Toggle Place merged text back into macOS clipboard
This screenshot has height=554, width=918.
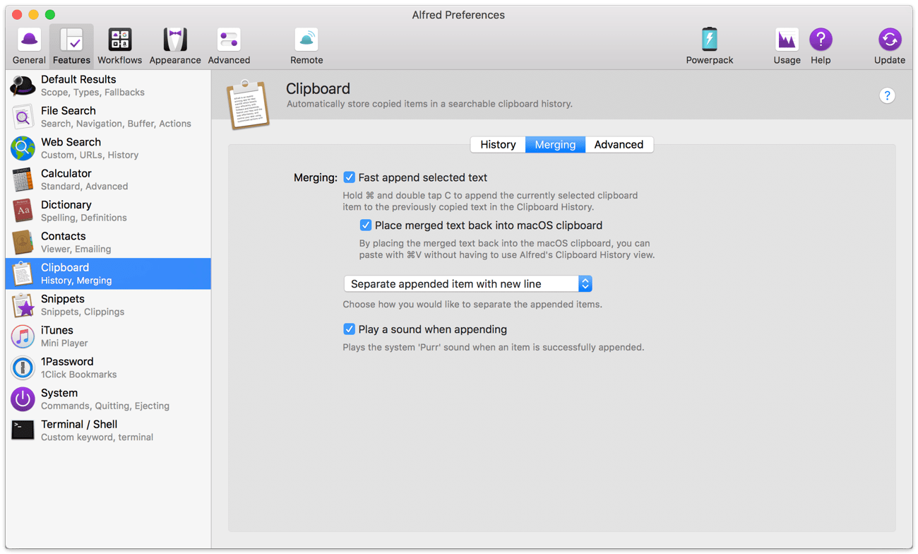365,225
